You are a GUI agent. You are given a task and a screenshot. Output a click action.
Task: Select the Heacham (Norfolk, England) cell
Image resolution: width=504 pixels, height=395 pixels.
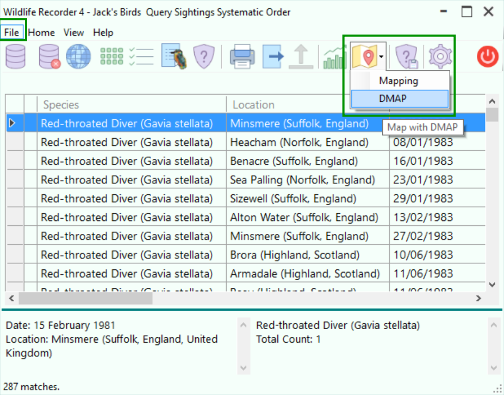coord(308,142)
